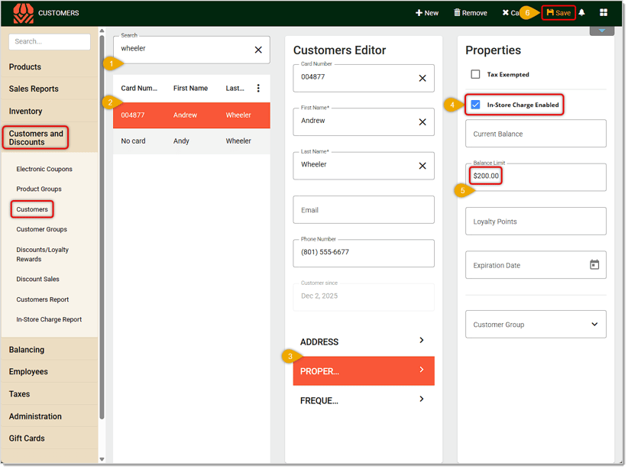The height and width of the screenshot is (469, 628).
Task: Click the Remove button
Action: coord(471,13)
